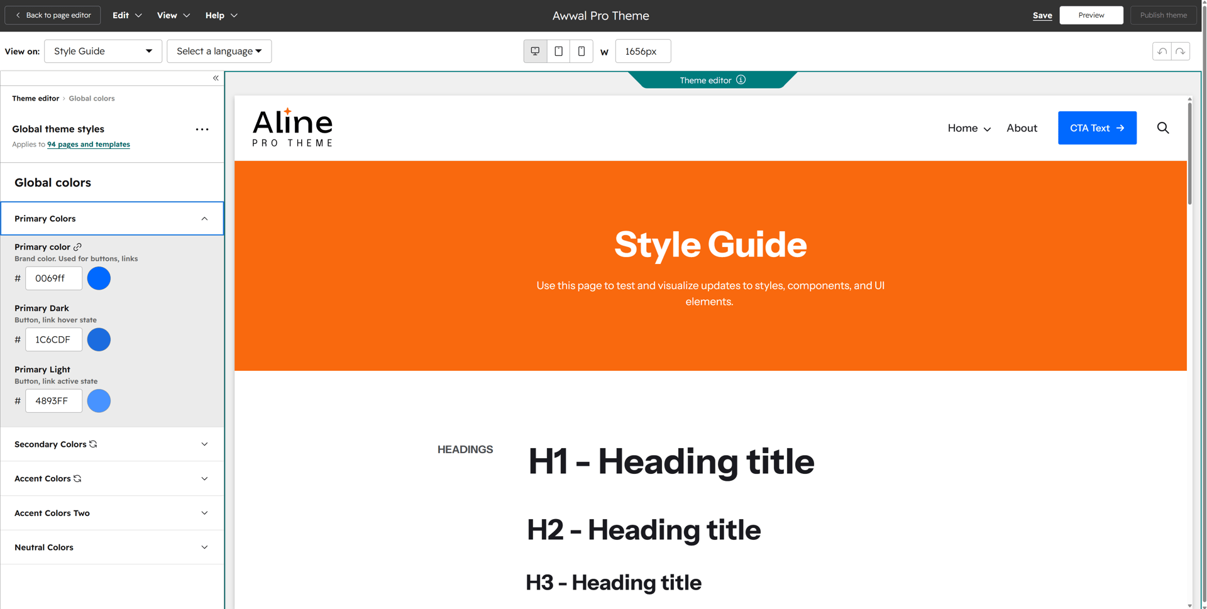The height and width of the screenshot is (609, 1207).
Task: Expand the Neutral Colors section
Action: 112,547
